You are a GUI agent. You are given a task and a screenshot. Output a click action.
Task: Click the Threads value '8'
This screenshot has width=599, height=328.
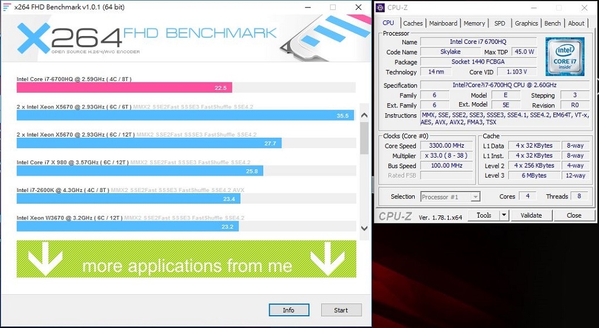click(x=579, y=196)
